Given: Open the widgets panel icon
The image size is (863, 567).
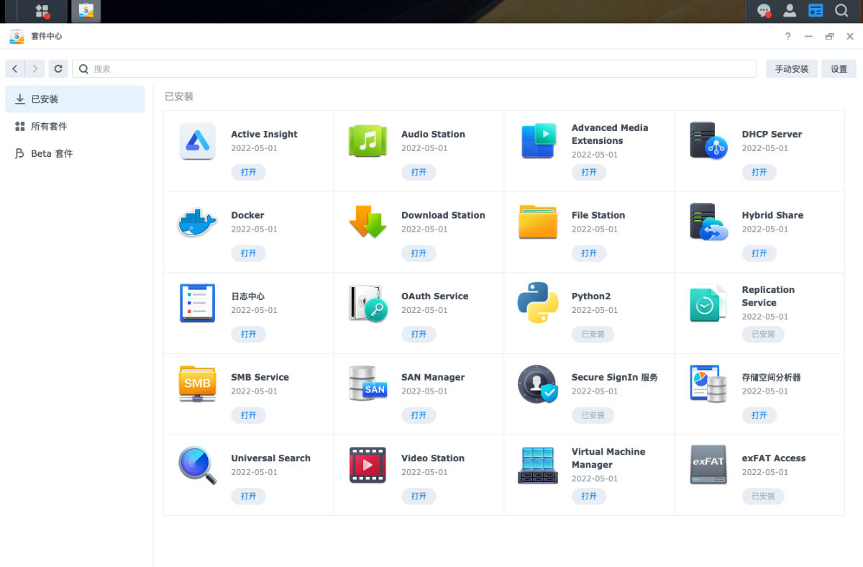Looking at the screenshot, I should point(816,11).
